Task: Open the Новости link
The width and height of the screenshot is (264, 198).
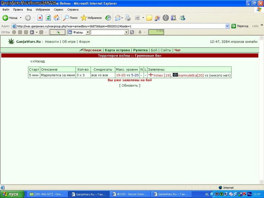Action: click(x=52, y=42)
